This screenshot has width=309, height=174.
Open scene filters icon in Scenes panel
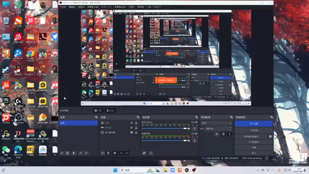(74, 153)
